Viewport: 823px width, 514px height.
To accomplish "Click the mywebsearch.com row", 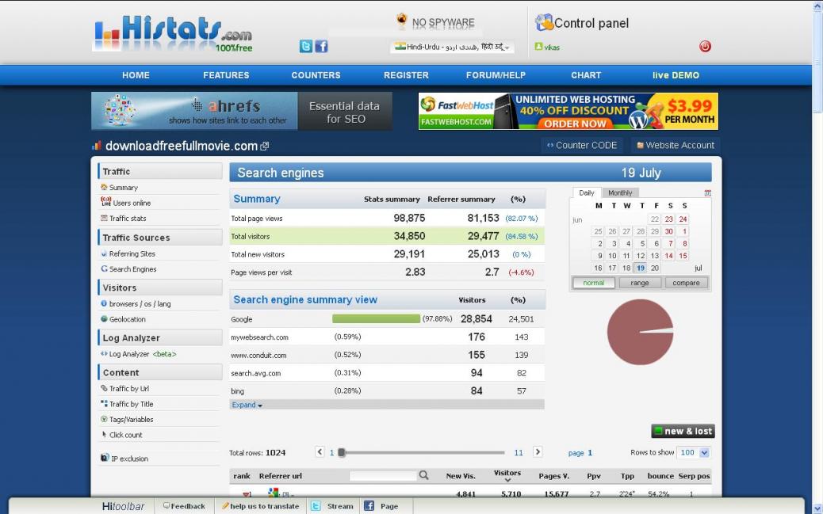I will [x=387, y=337].
